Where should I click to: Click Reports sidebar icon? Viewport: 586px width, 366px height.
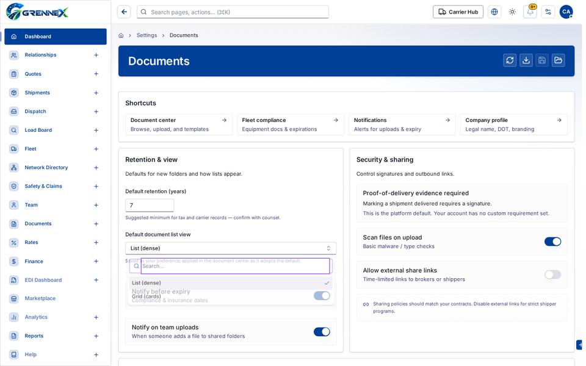[x=14, y=335]
